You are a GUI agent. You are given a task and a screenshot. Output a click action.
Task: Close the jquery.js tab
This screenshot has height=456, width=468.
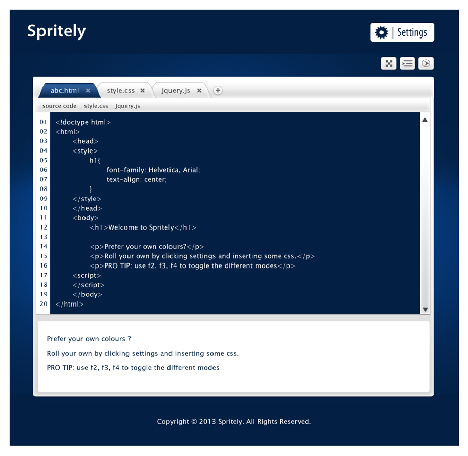(x=199, y=91)
